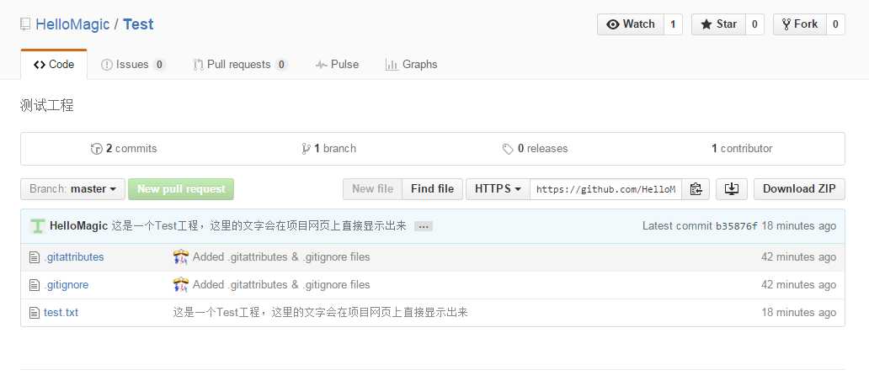
Task: Open the HelloMagic owner link
Action: coord(72,24)
